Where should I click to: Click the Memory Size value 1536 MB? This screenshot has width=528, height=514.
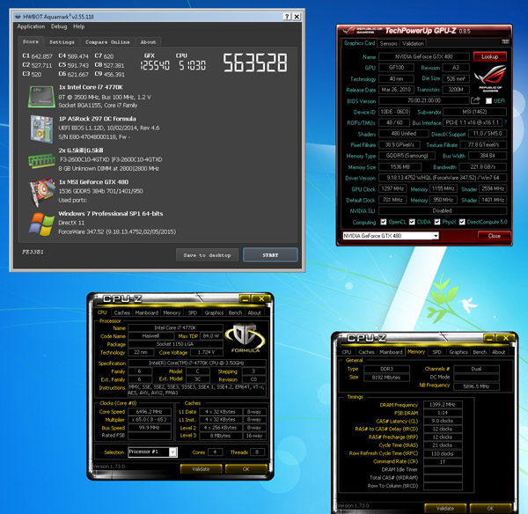[400, 166]
